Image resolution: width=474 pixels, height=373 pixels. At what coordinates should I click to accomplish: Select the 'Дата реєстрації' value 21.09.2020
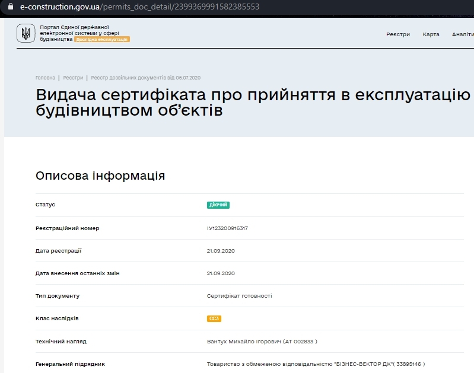click(221, 251)
